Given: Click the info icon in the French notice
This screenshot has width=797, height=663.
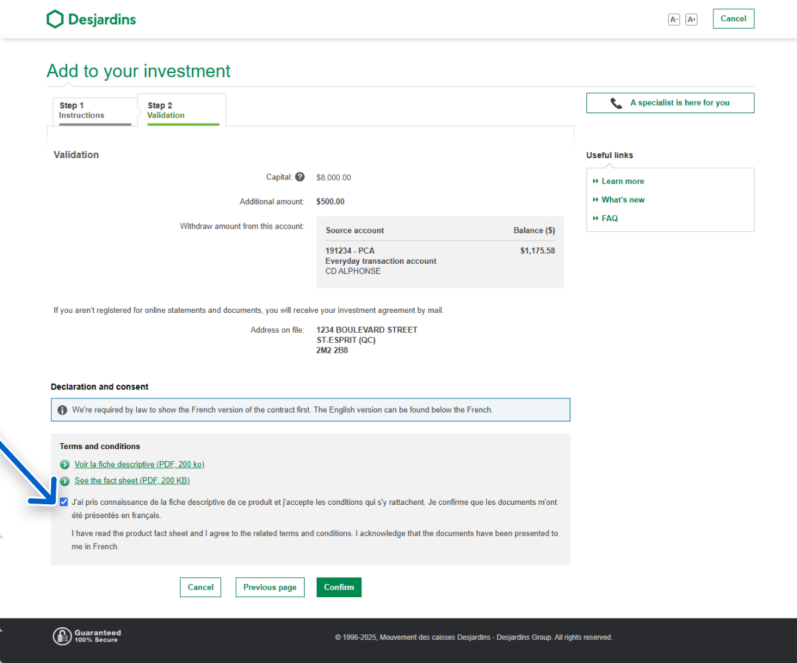Looking at the screenshot, I should pos(62,410).
